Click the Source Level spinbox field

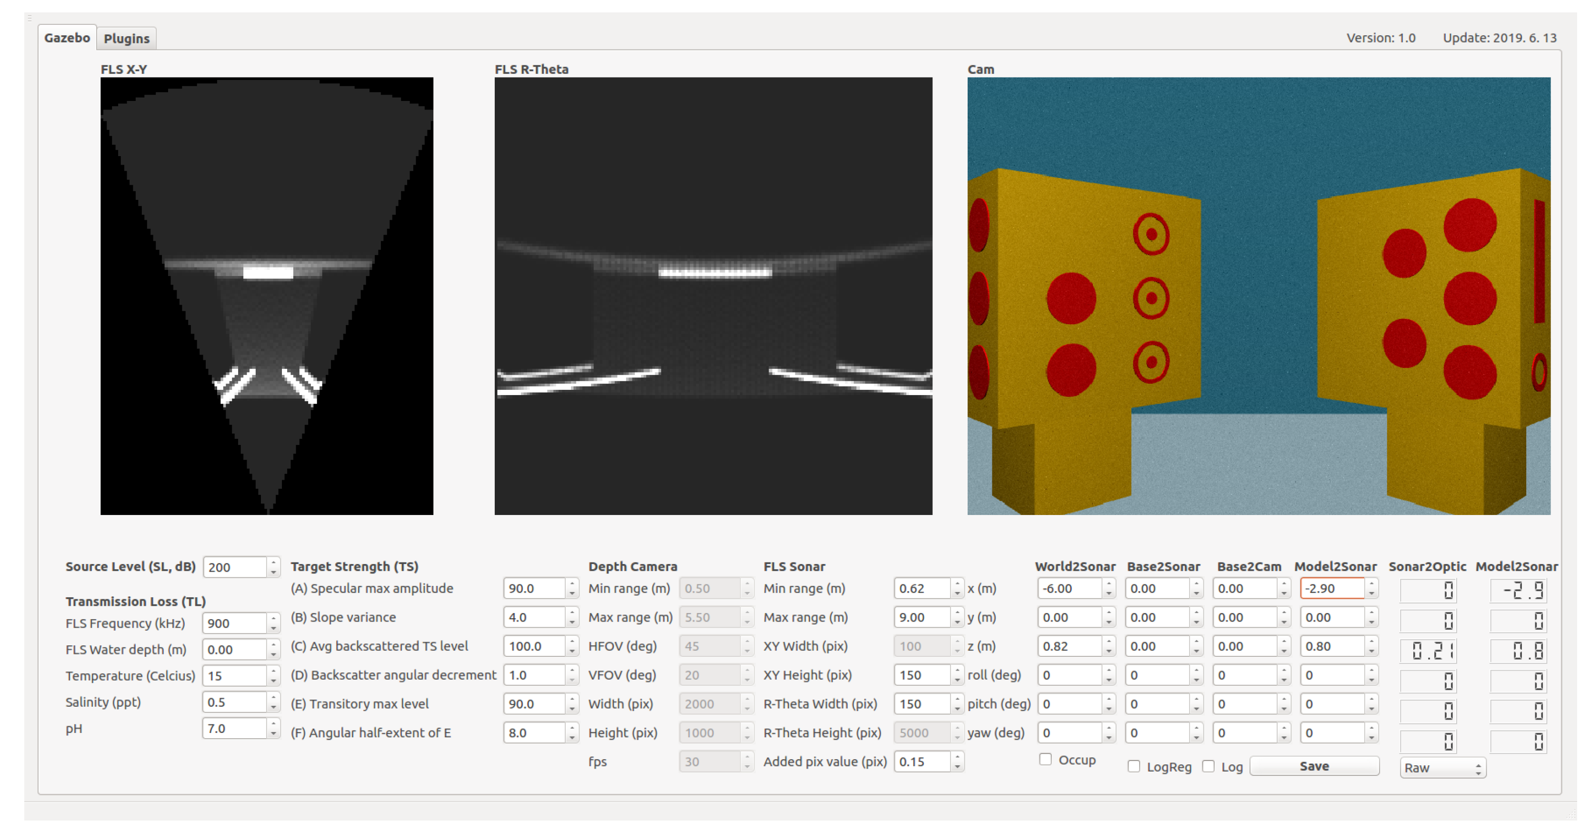coord(235,567)
